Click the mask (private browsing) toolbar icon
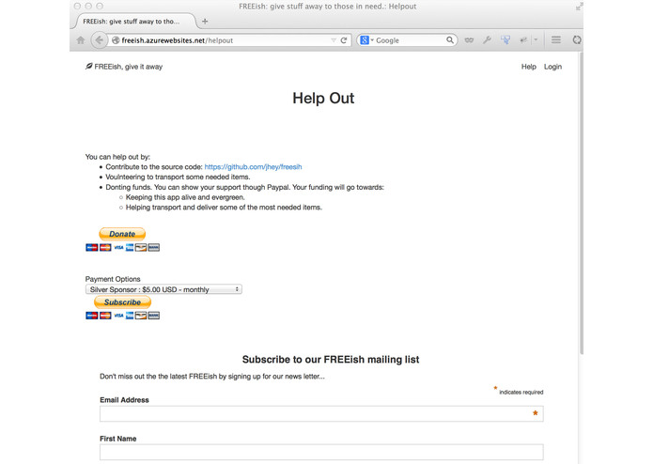This screenshot has height=464, width=653. [x=469, y=40]
